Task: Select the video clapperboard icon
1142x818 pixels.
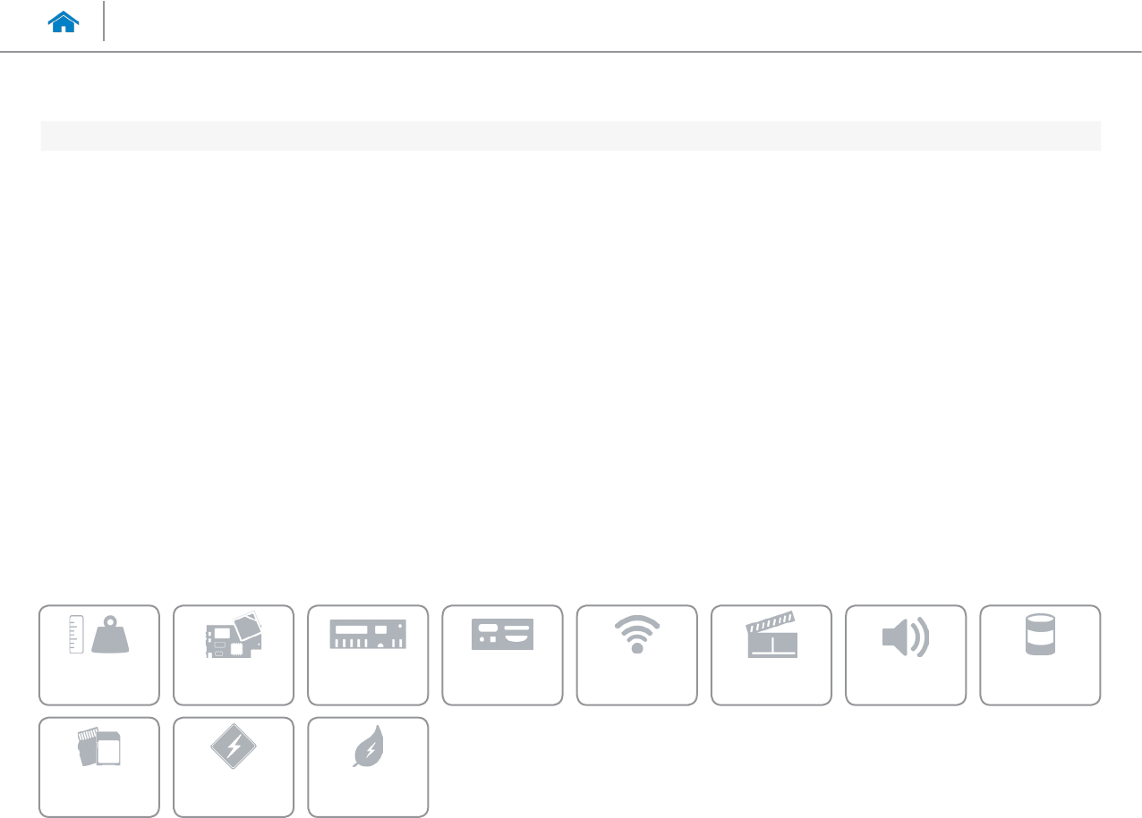Action: (771, 635)
